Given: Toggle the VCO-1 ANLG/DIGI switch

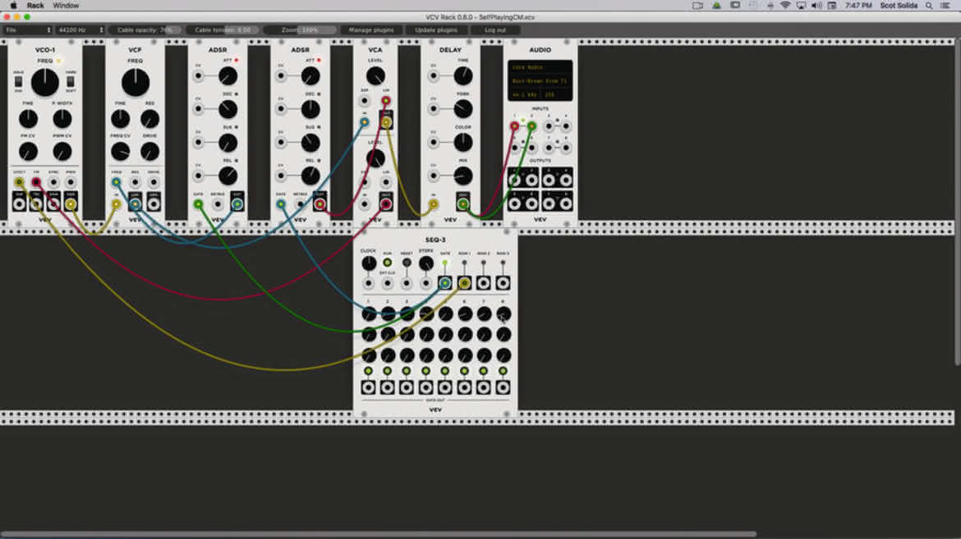Looking at the screenshot, I should point(18,81).
